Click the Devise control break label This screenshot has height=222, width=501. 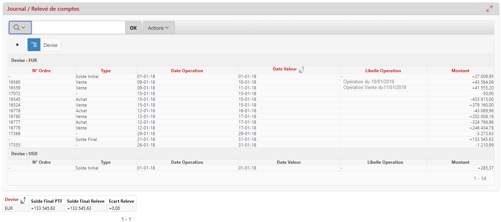pos(50,45)
